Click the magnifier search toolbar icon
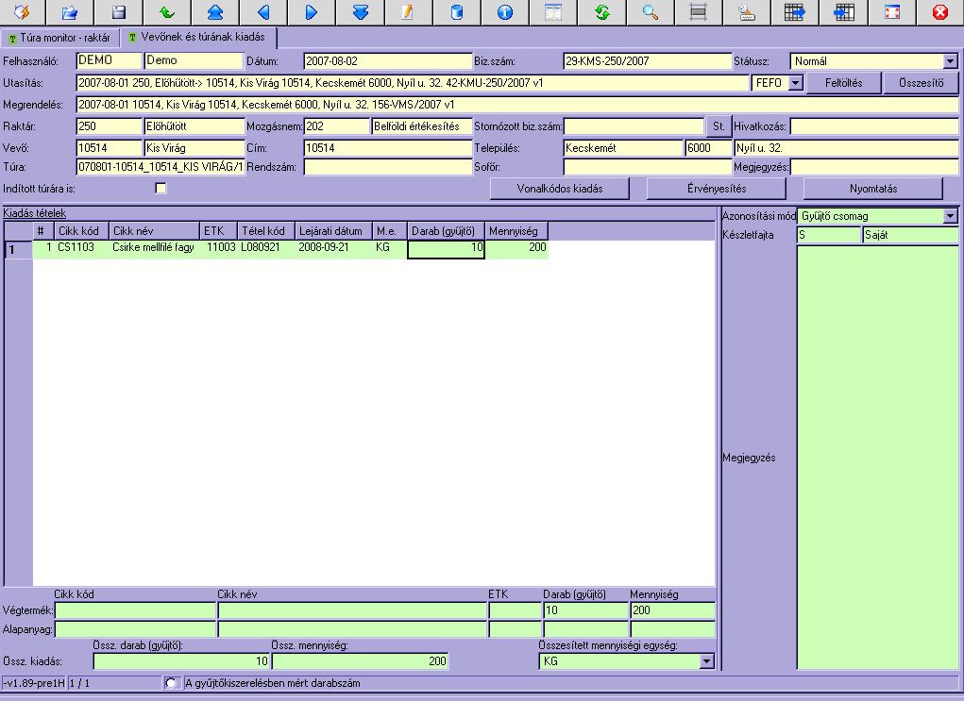The width and height of the screenshot is (964, 701). [x=650, y=12]
